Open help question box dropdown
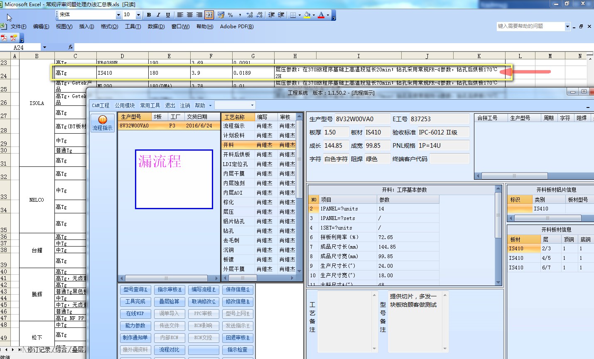Viewport: 594px width, 359px height. pyautogui.click(x=567, y=26)
